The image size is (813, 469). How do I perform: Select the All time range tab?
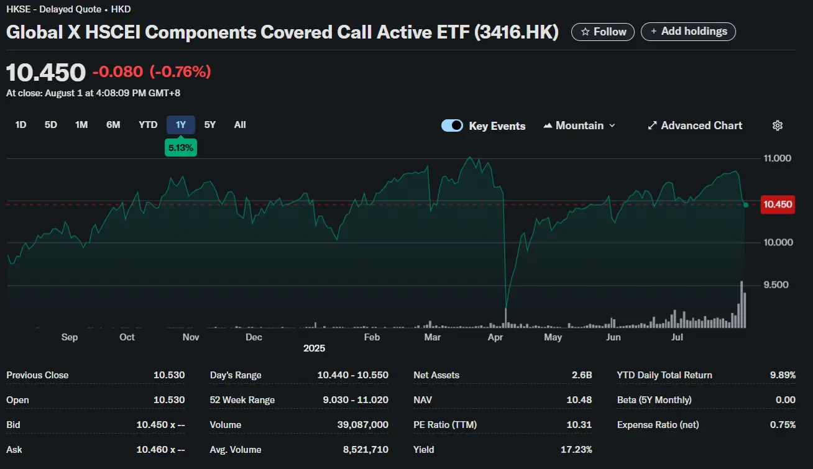coord(240,125)
